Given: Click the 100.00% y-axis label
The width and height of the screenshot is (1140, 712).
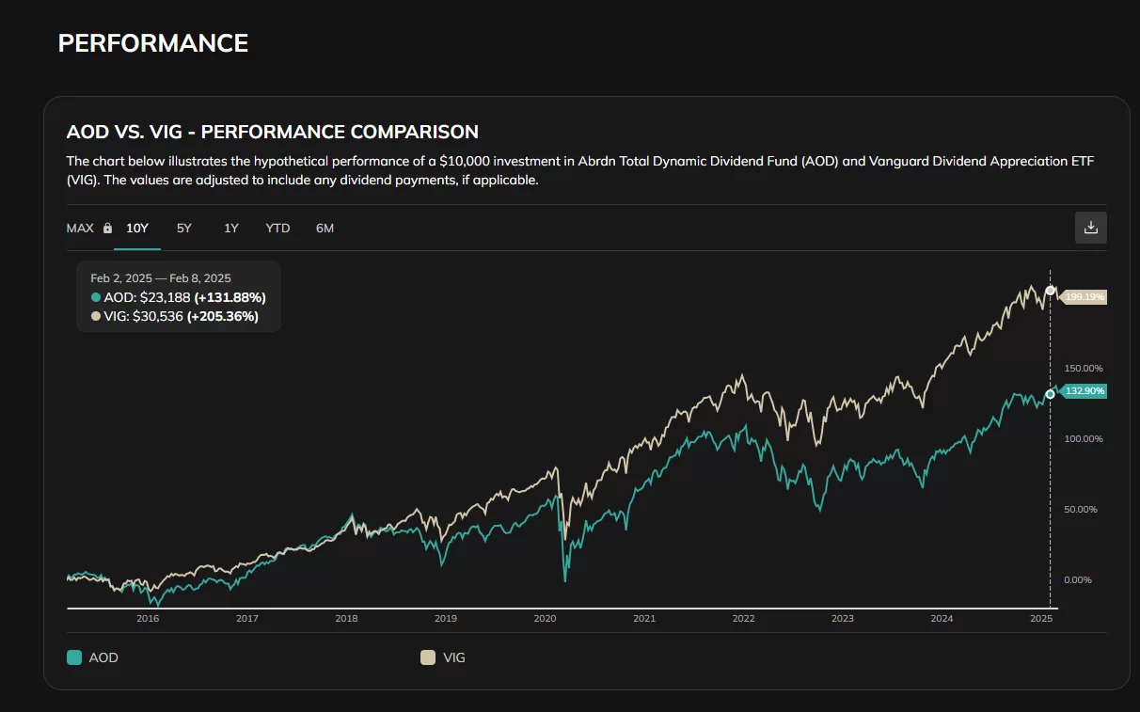Looking at the screenshot, I should [1084, 438].
